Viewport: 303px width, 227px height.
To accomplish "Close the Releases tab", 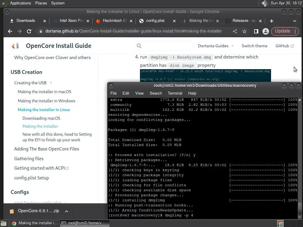I will click(260, 21).
